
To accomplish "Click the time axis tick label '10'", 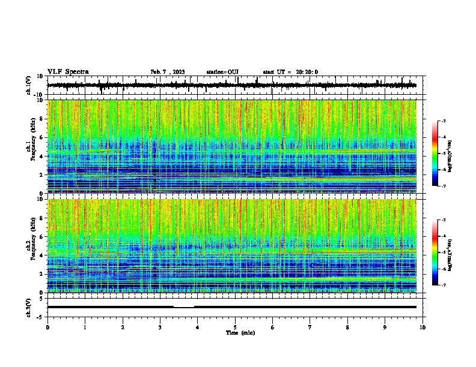I will 423,327.
